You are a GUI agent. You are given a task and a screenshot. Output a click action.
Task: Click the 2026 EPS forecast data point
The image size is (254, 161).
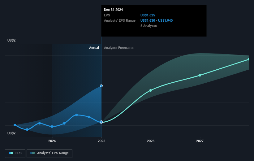pos(150,90)
